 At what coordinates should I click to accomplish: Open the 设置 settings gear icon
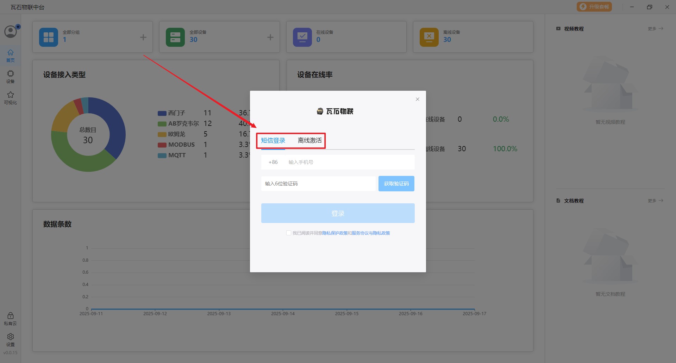[x=11, y=339]
